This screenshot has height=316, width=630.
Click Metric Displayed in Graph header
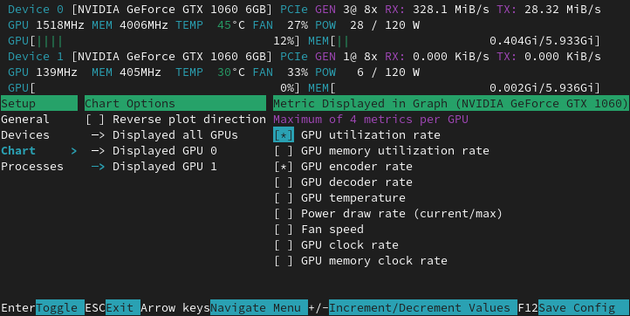click(451, 103)
